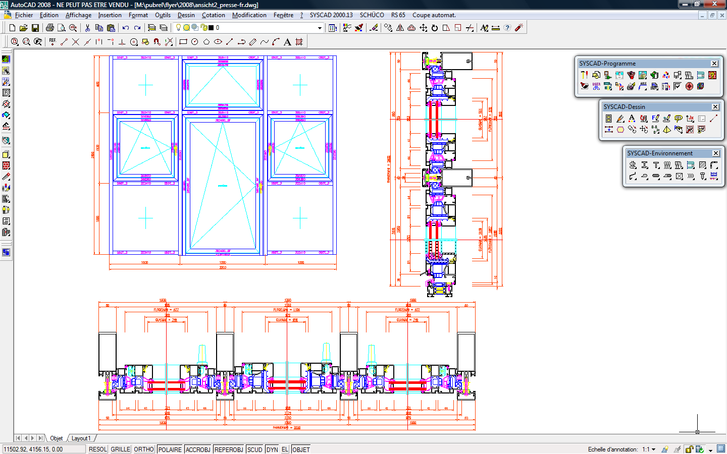Viewport: 727px width, 454px height.
Task: Select the yellow pencil drawing tool in SYSCAD-Dessin
Action: pos(619,119)
